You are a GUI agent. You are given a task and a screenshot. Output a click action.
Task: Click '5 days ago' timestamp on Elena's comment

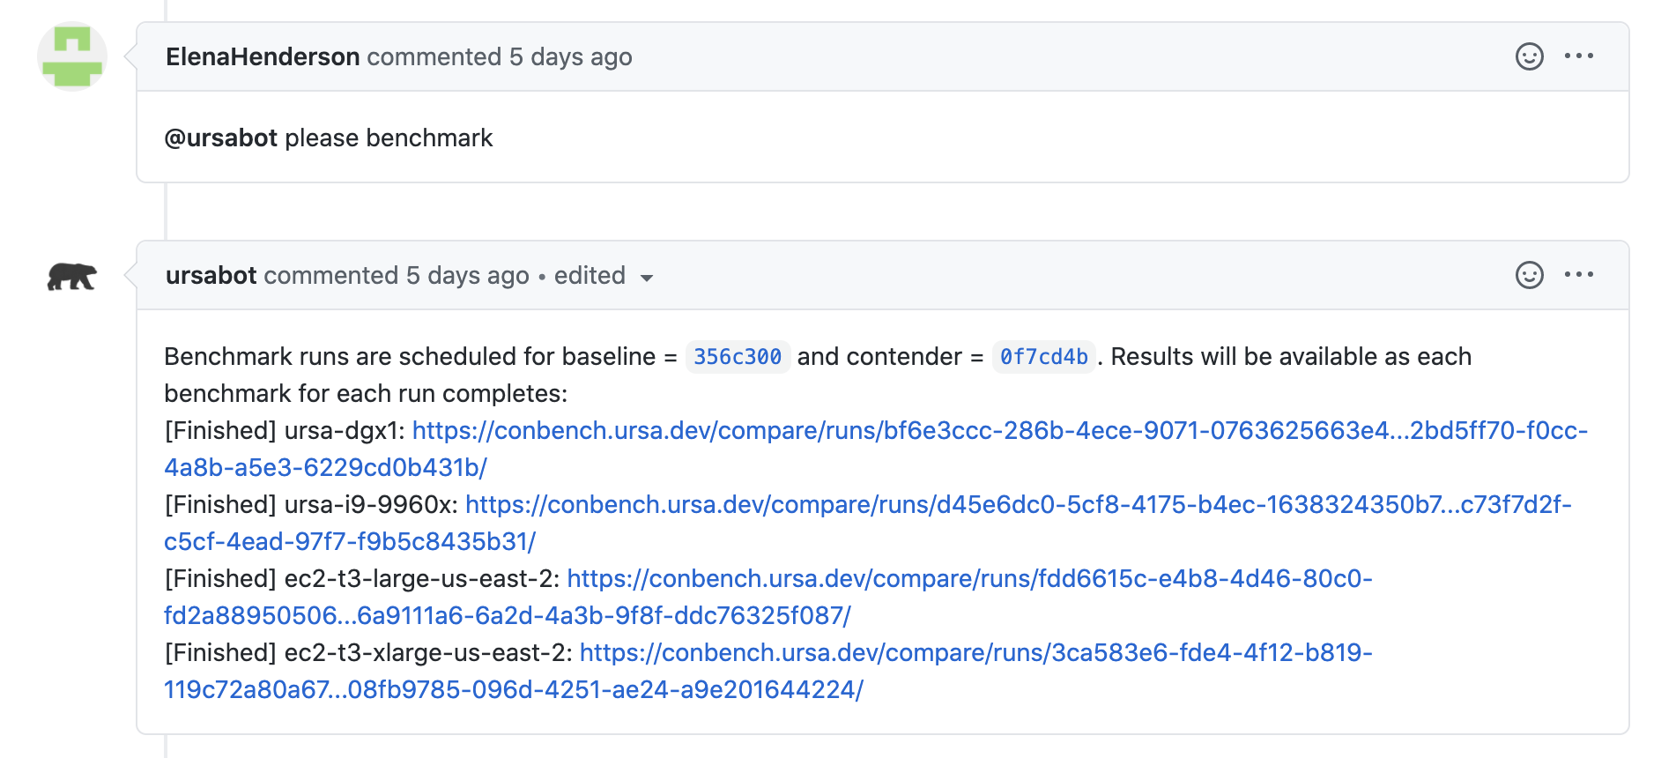pos(570,56)
